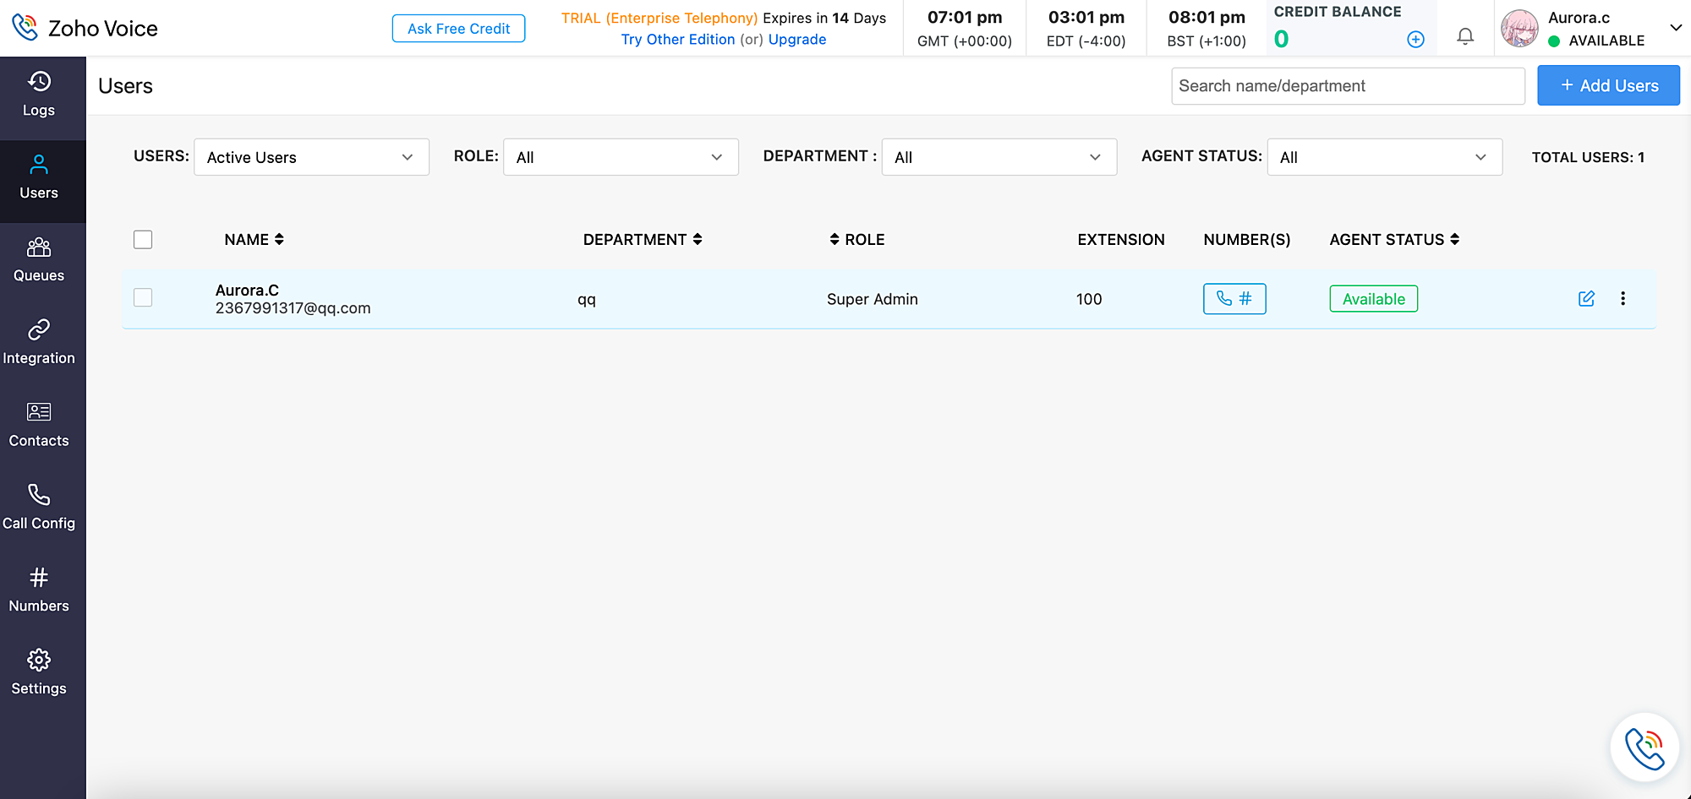Viewport: 1691px width, 799px height.
Task: Click the credit balance value 0
Action: (1282, 39)
